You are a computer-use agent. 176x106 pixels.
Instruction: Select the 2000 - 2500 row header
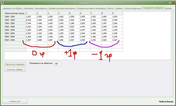(x=15, y=17)
